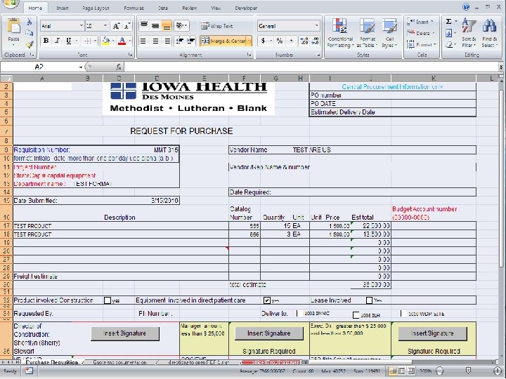The image size is (506, 379).
Task: Select the Format Painter brush
Action: coord(30,44)
